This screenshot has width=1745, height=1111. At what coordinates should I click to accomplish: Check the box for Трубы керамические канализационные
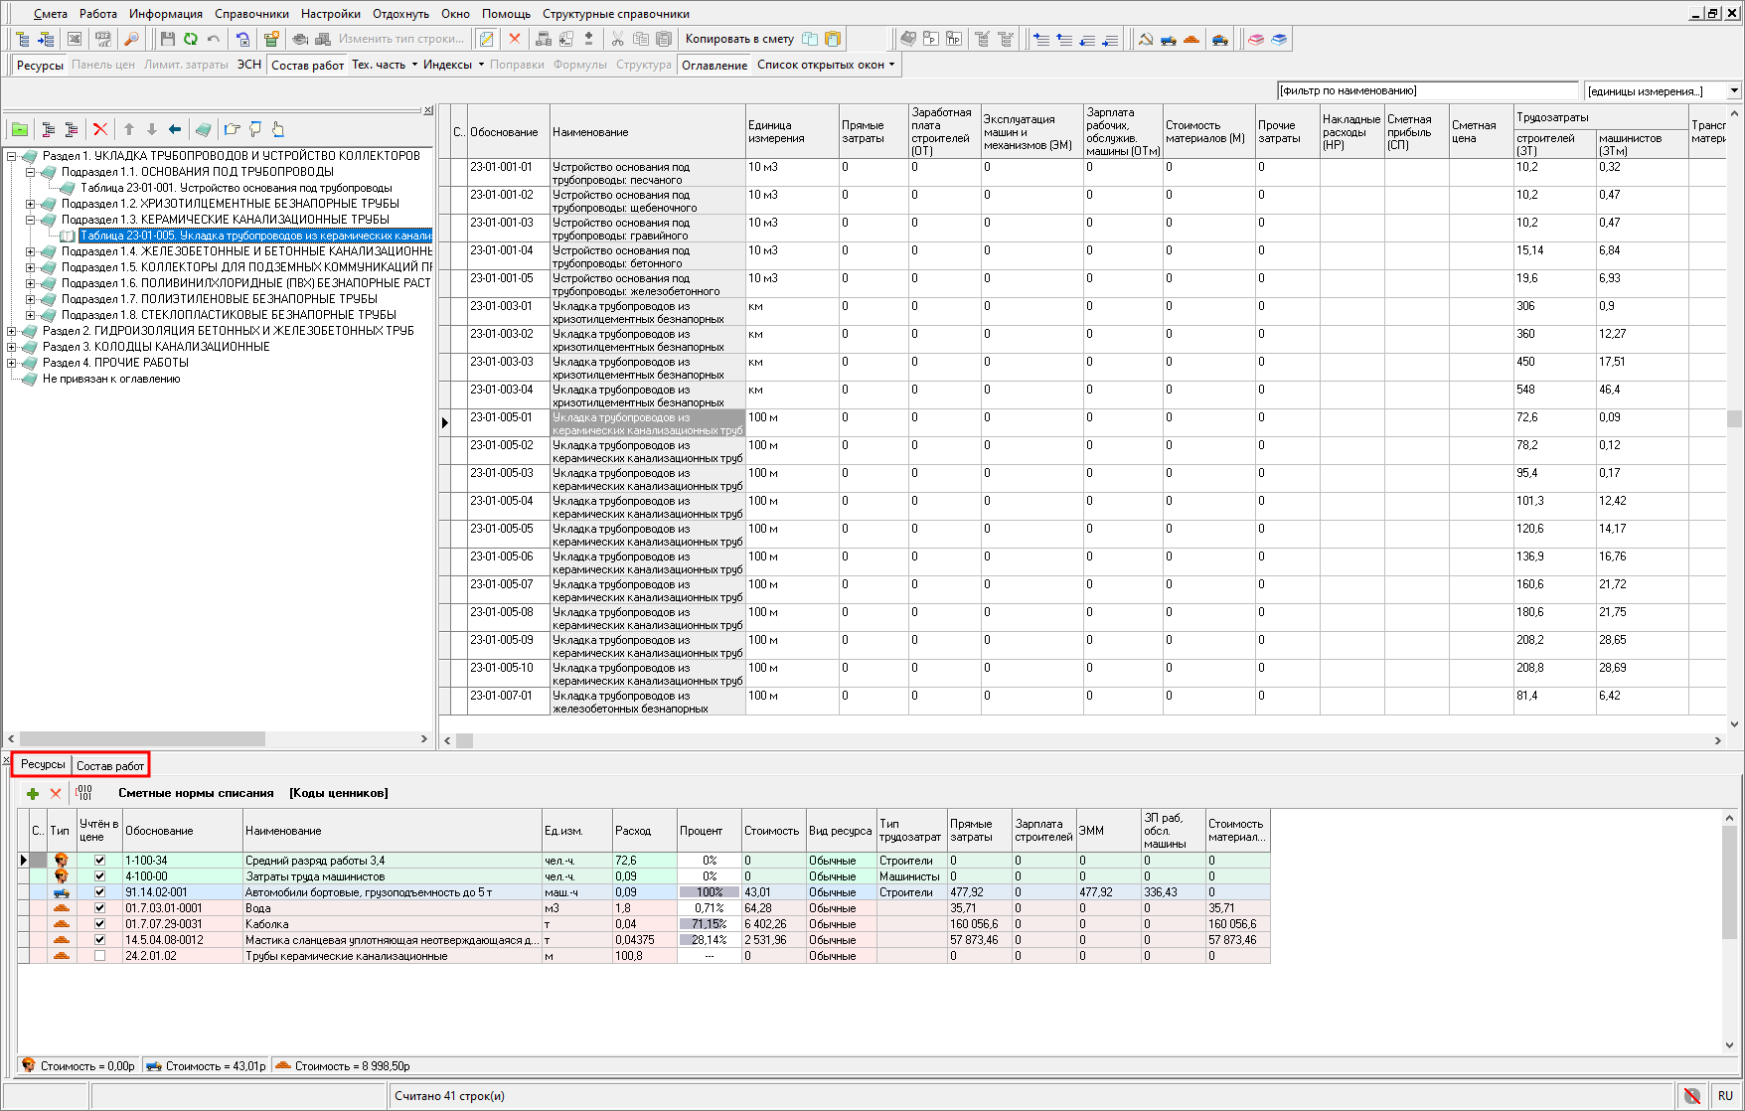click(x=99, y=956)
